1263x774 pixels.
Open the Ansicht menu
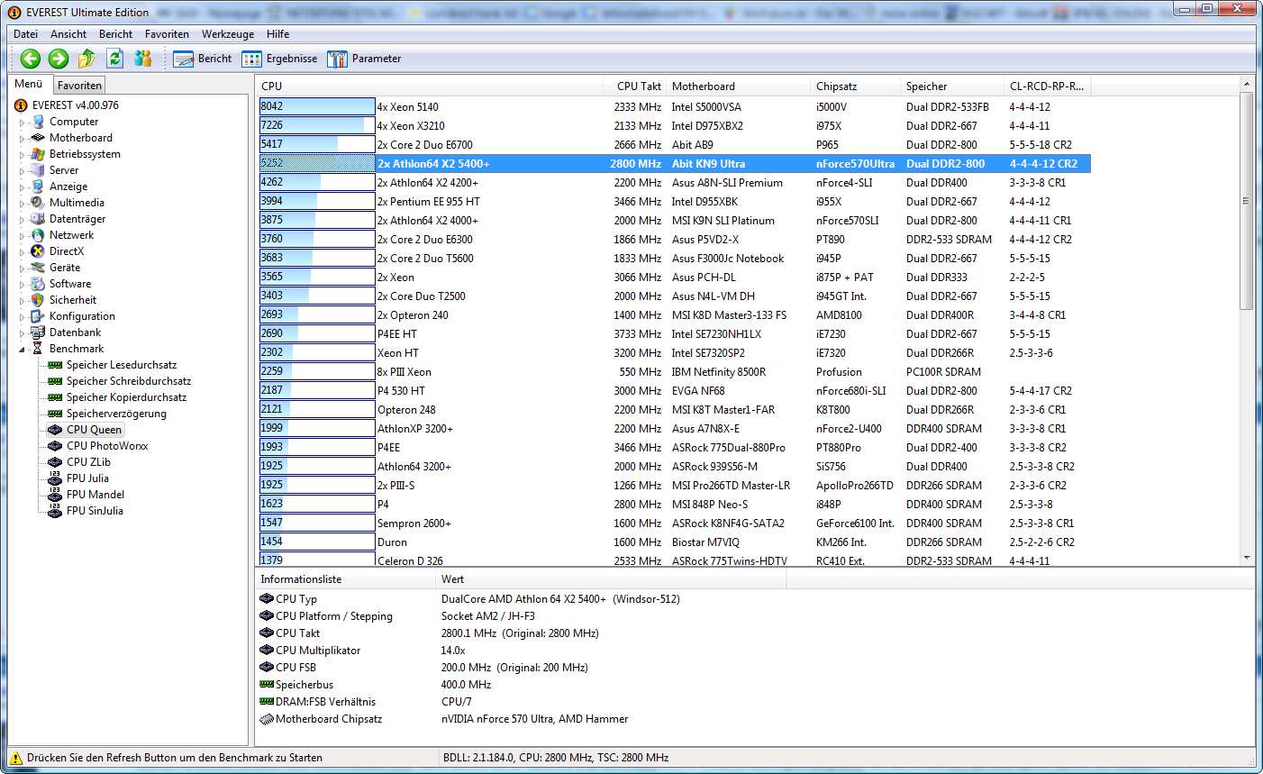(x=68, y=34)
